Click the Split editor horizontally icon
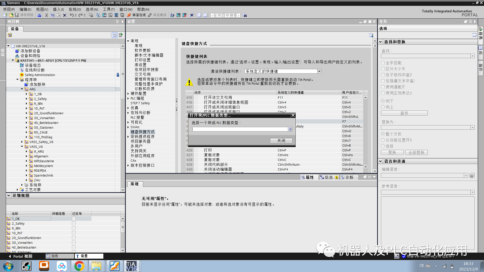The width and height of the screenshot is (484, 272). (x=199, y=15)
